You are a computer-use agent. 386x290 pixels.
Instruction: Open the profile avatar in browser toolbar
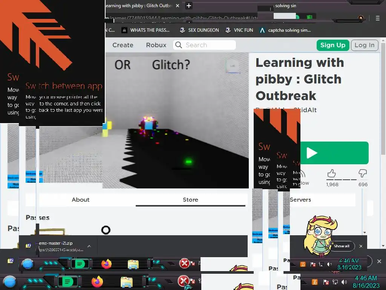(x=361, y=18)
